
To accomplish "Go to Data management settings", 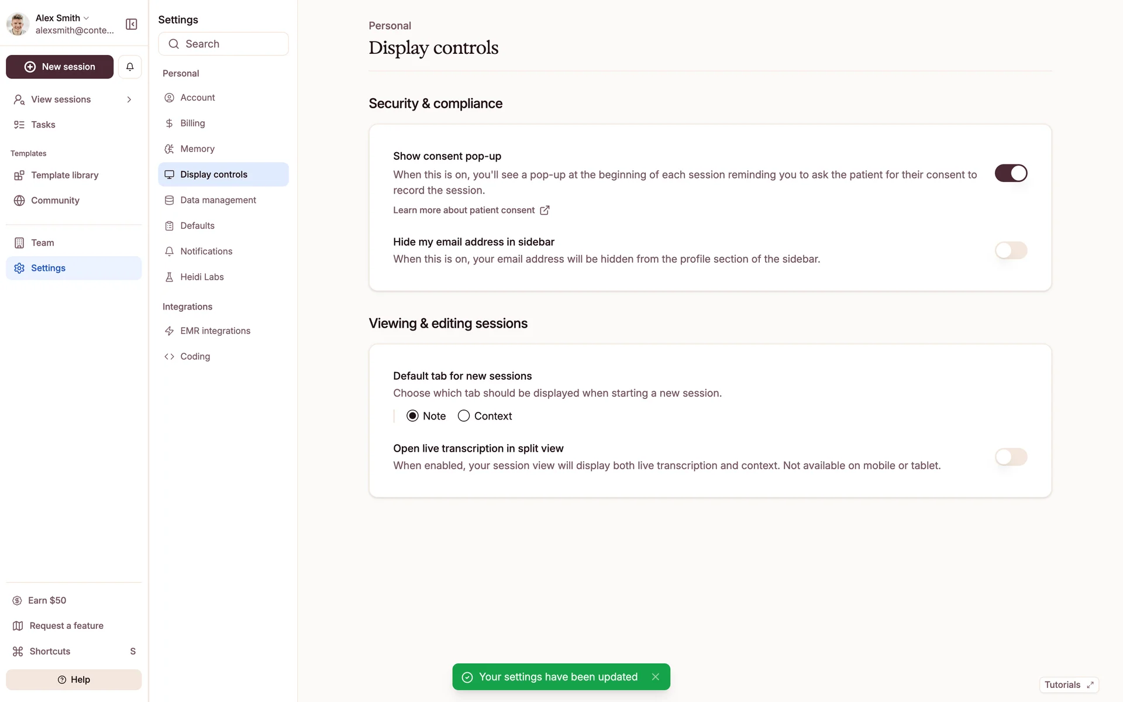I will [x=218, y=200].
